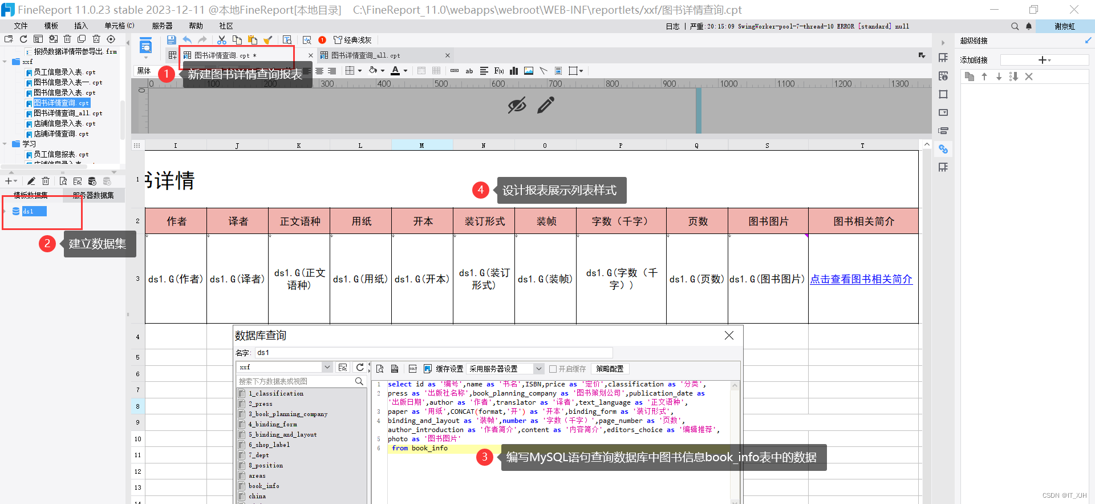Screen dimensions: 1095x504
Task: Open the 插入 menu
Action: click(81, 26)
